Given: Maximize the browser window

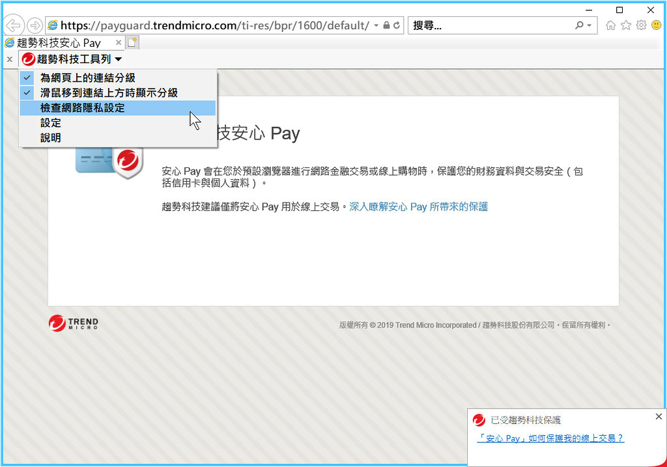Looking at the screenshot, I should click(x=619, y=10).
